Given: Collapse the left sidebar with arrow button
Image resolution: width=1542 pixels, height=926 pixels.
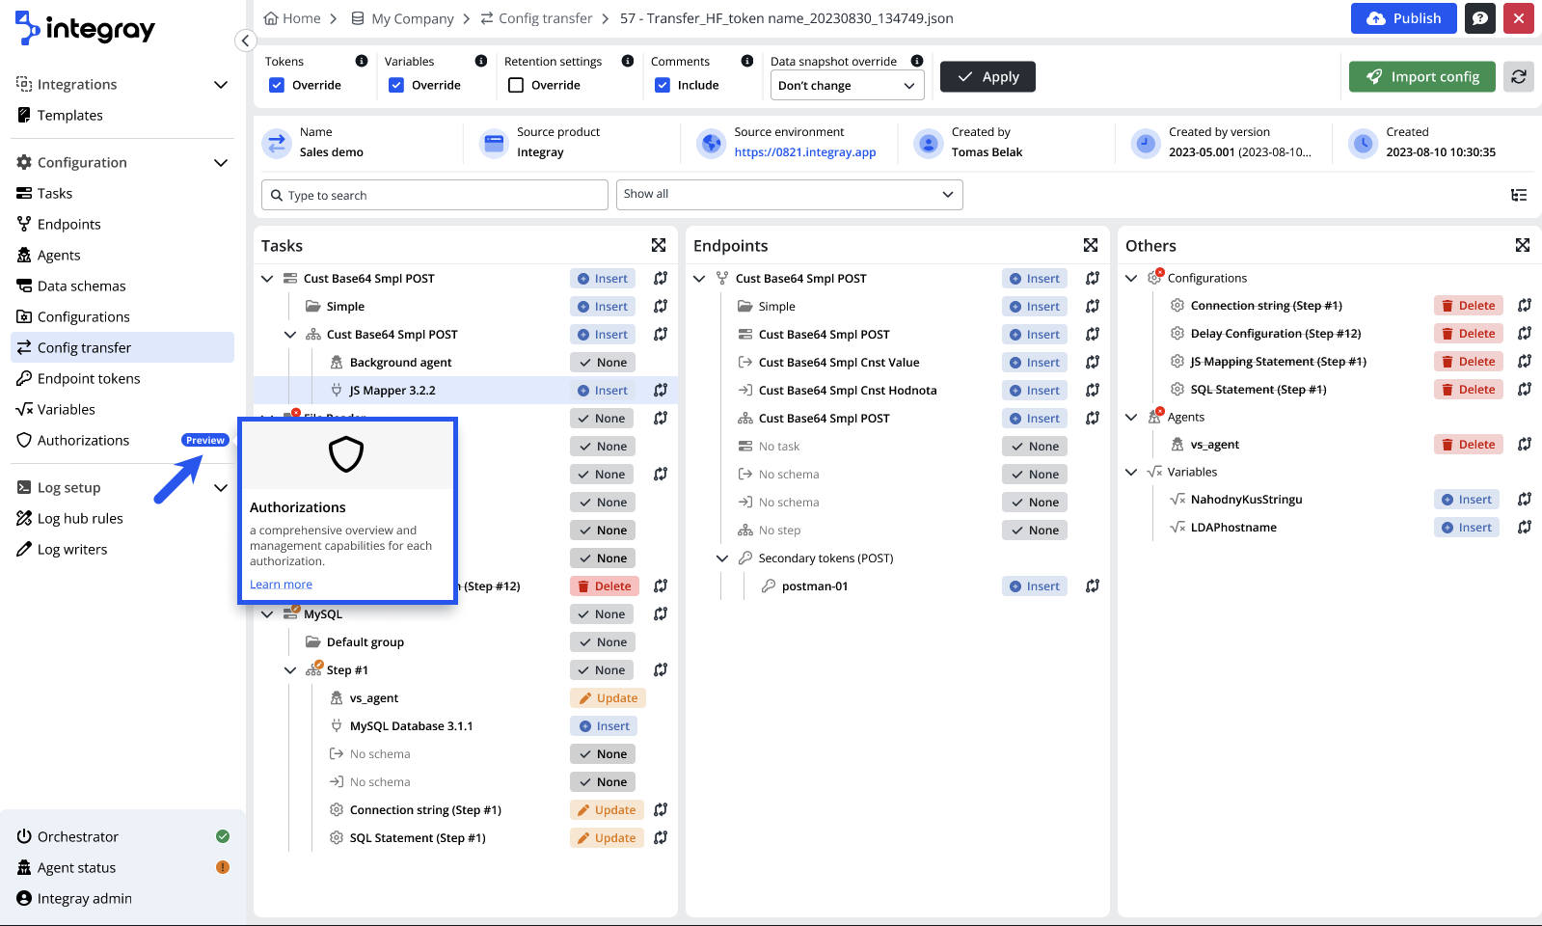Looking at the screenshot, I should pyautogui.click(x=245, y=41).
